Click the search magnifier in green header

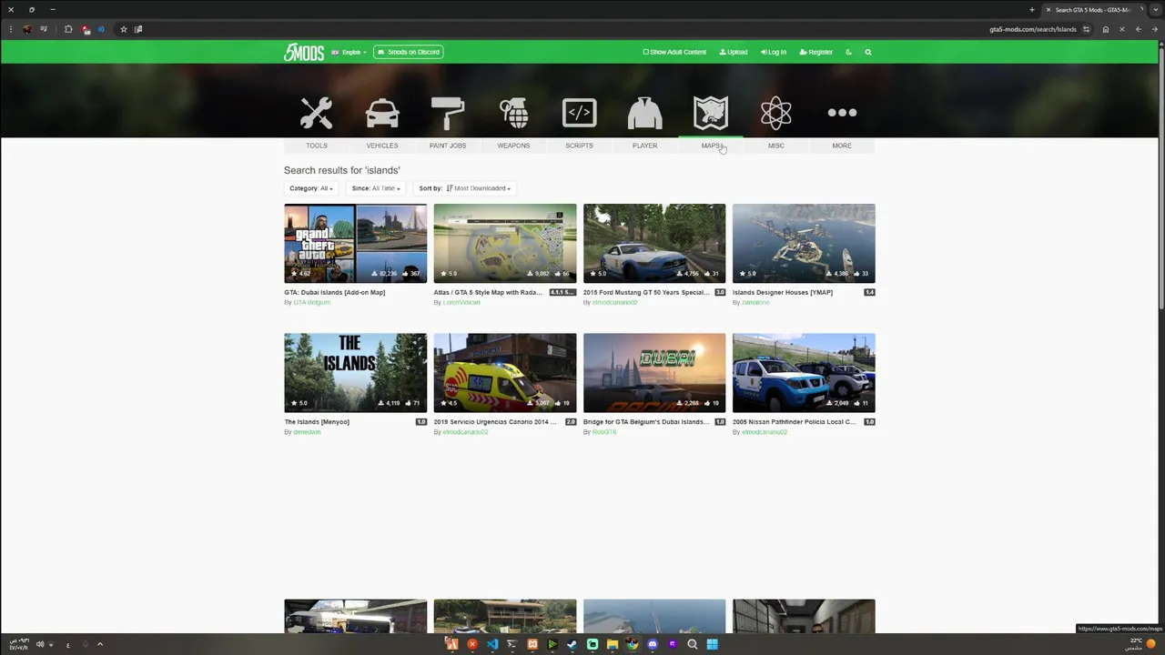point(868,52)
